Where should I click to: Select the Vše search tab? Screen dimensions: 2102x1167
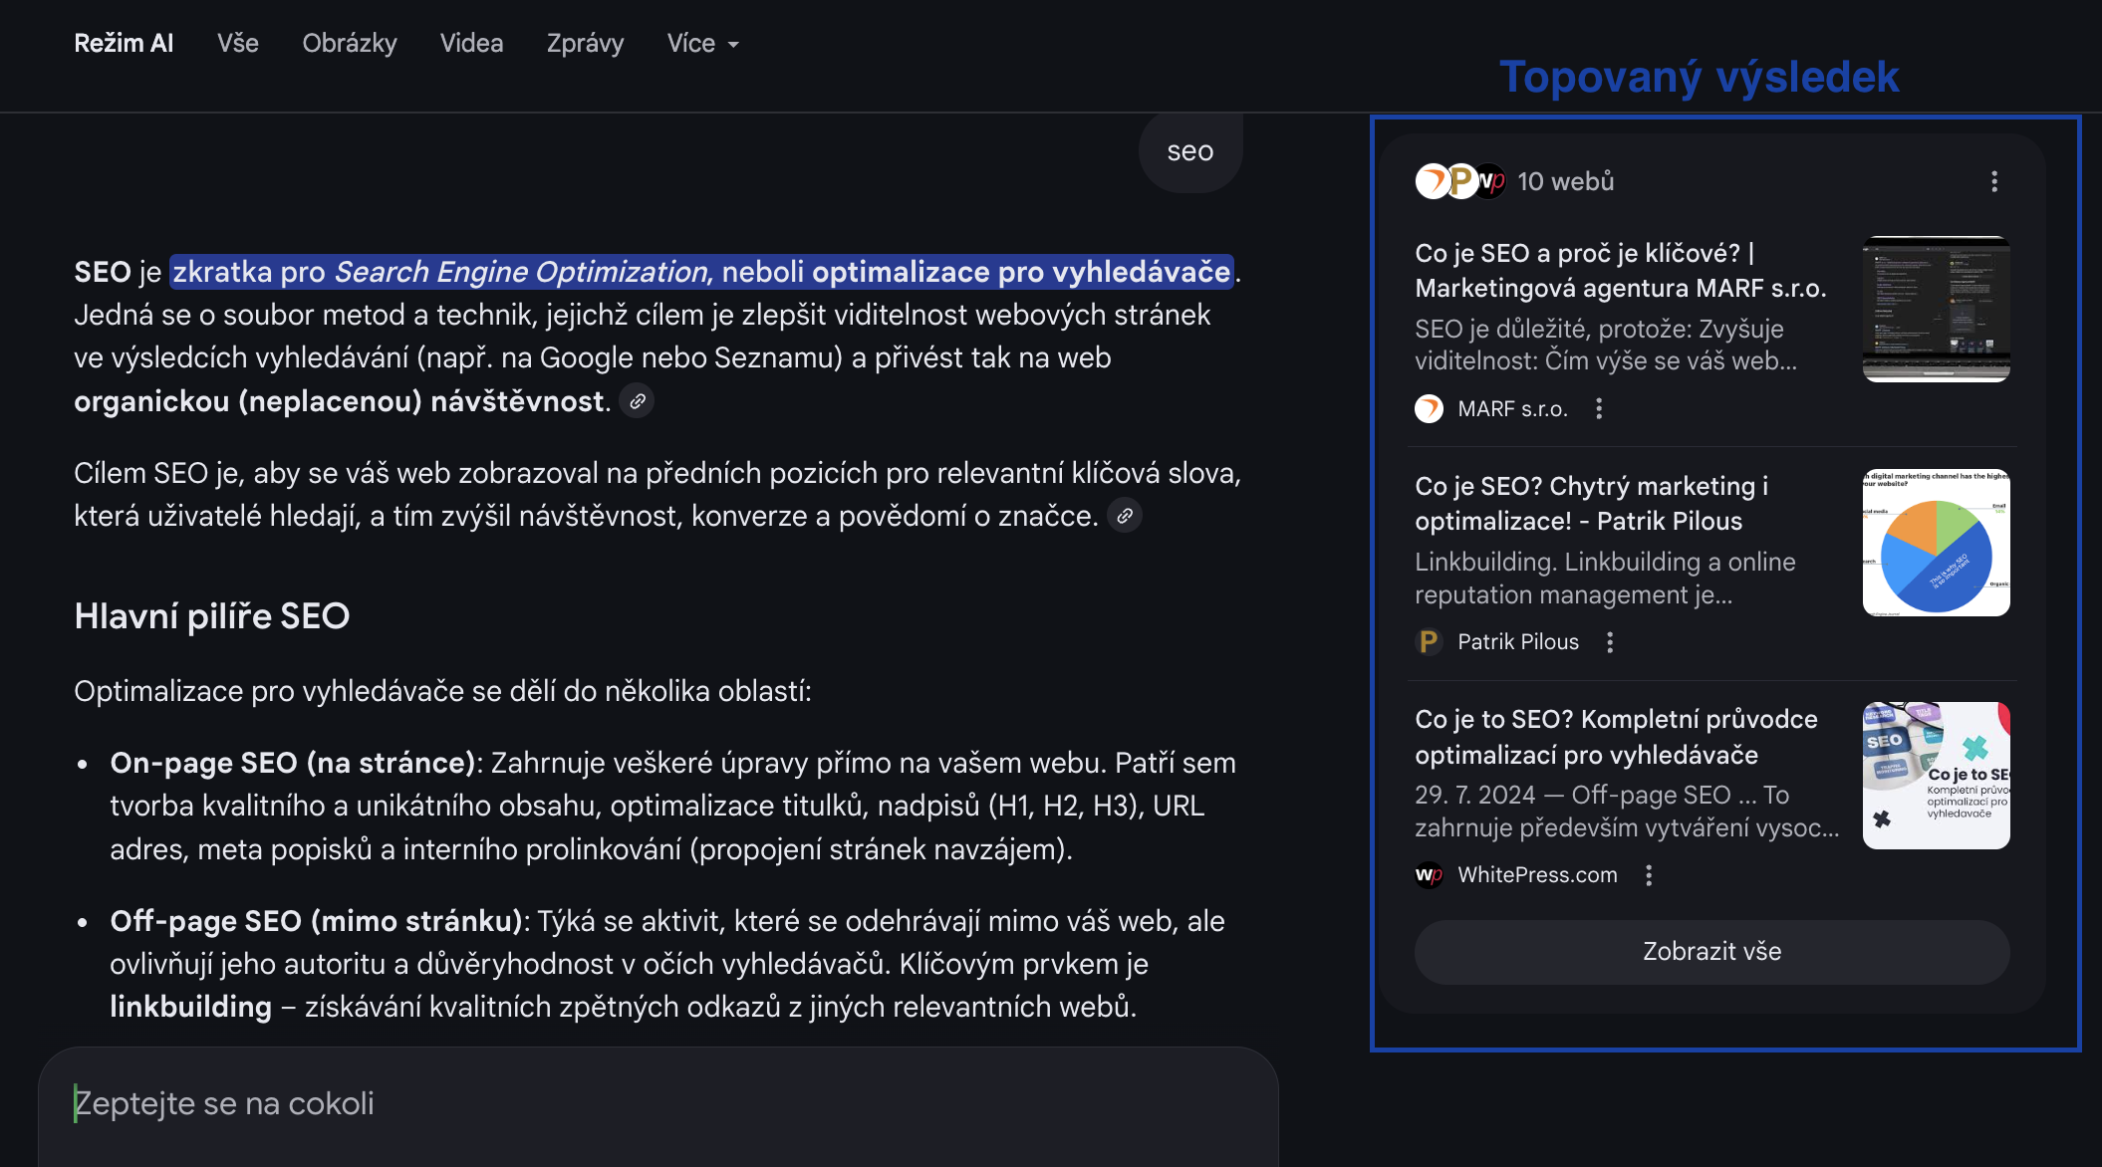pyautogui.click(x=237, y=44)
